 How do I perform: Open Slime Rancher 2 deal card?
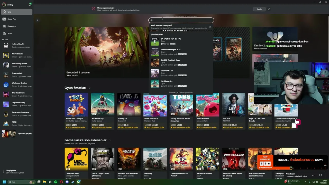tap(155, 111)
